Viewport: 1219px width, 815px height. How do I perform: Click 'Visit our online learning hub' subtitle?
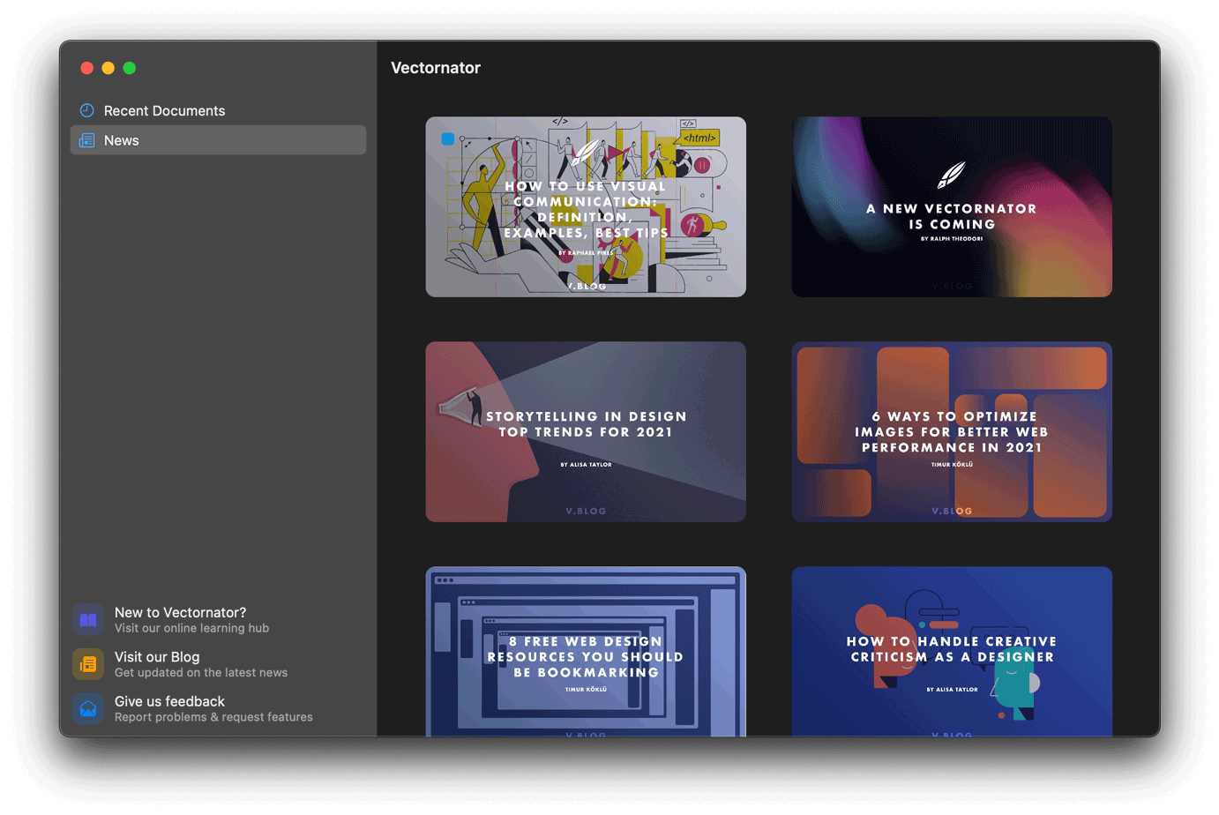[191, 629]
